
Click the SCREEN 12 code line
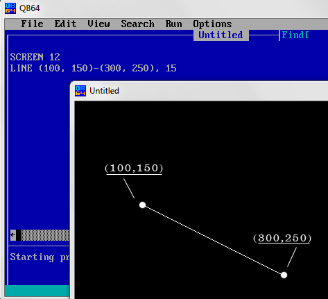tap(35, 57)
